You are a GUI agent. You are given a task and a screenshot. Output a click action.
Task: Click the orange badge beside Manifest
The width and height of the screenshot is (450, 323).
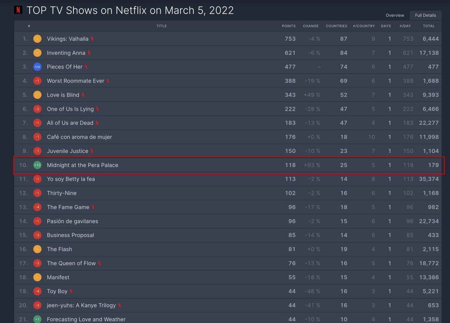(x=37, y=277)
